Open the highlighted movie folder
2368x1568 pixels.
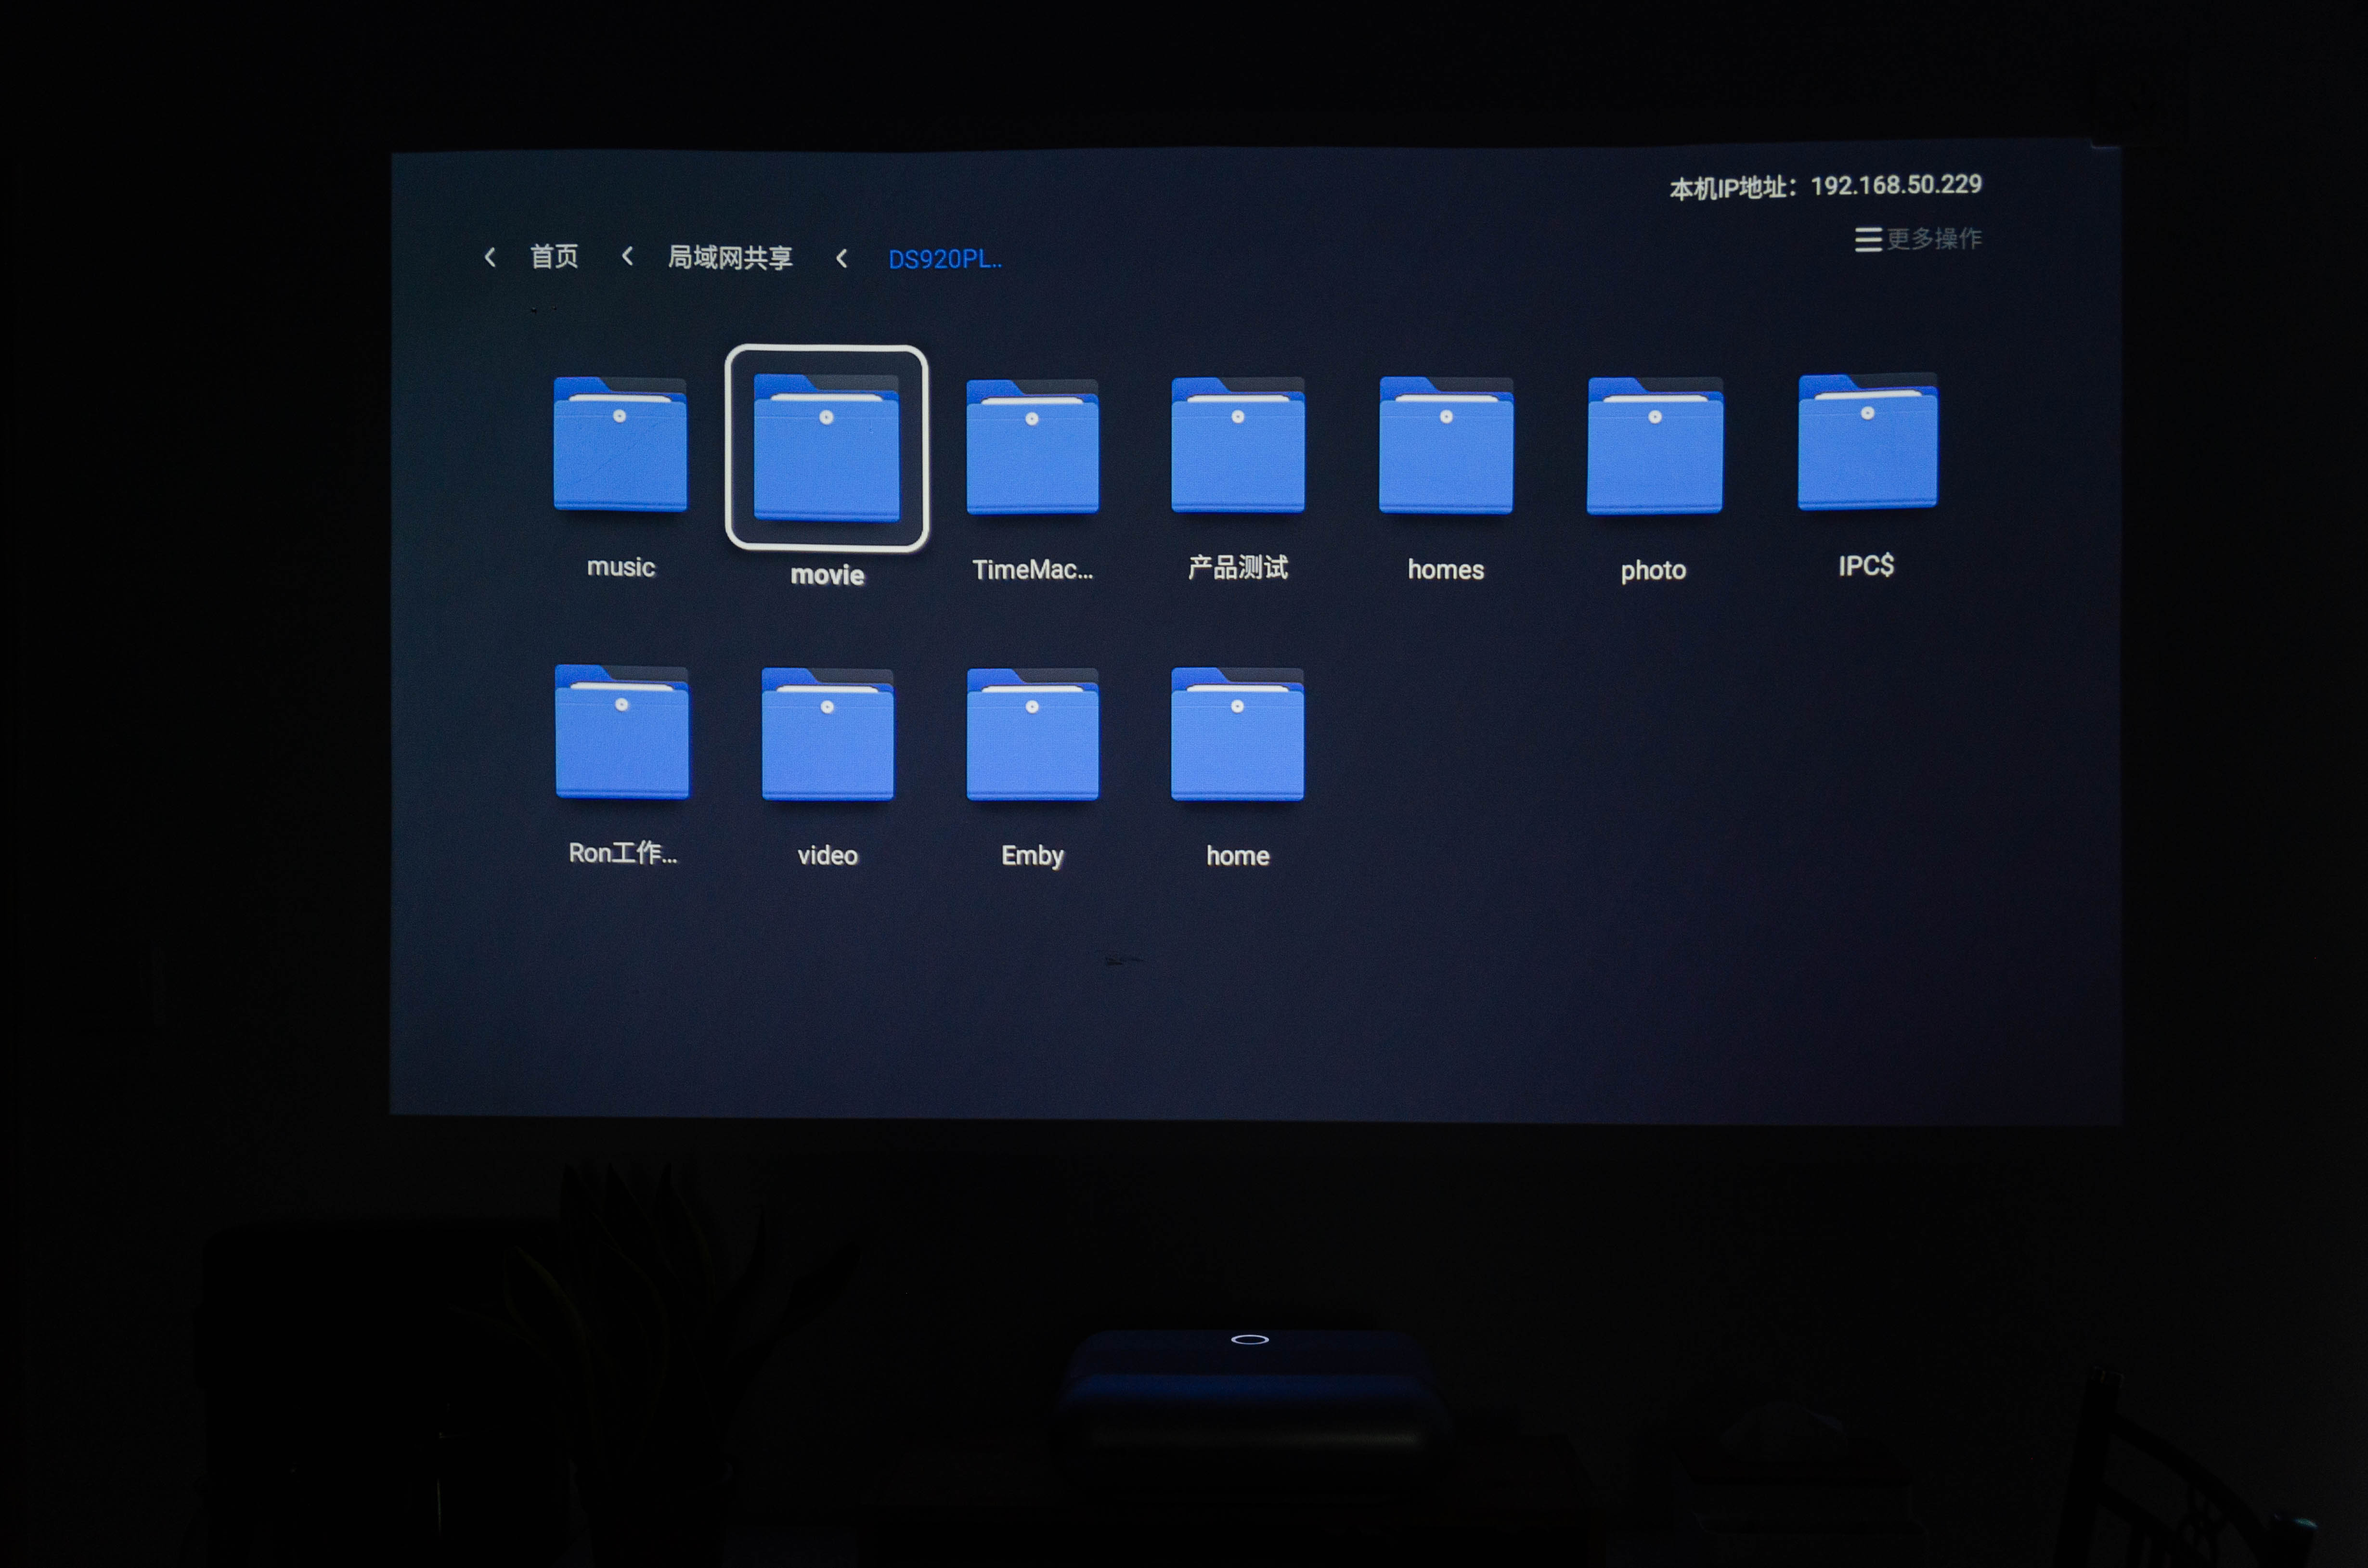click(x=826, y=447)
